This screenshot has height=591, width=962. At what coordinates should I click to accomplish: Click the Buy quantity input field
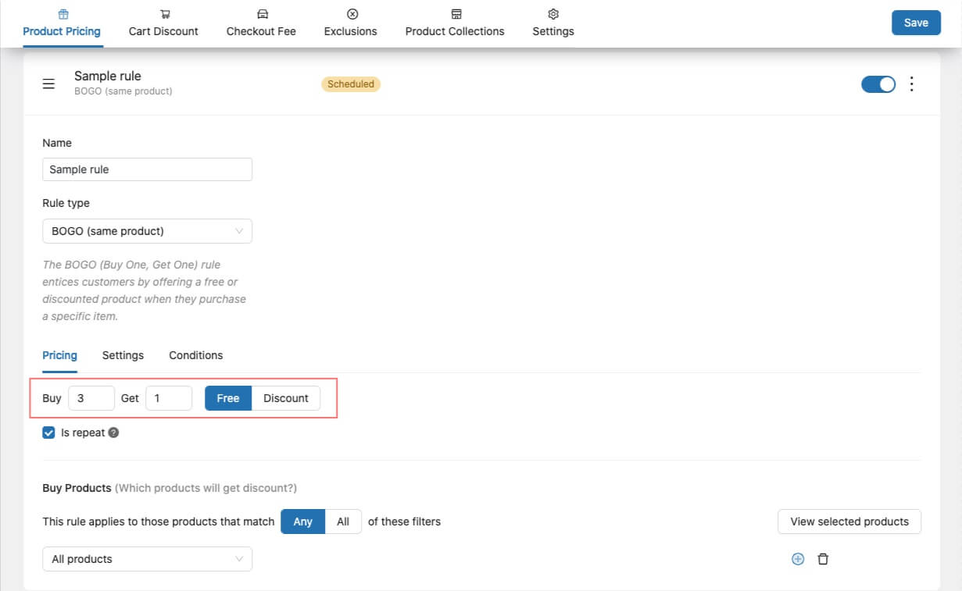[x=91, y=398]
